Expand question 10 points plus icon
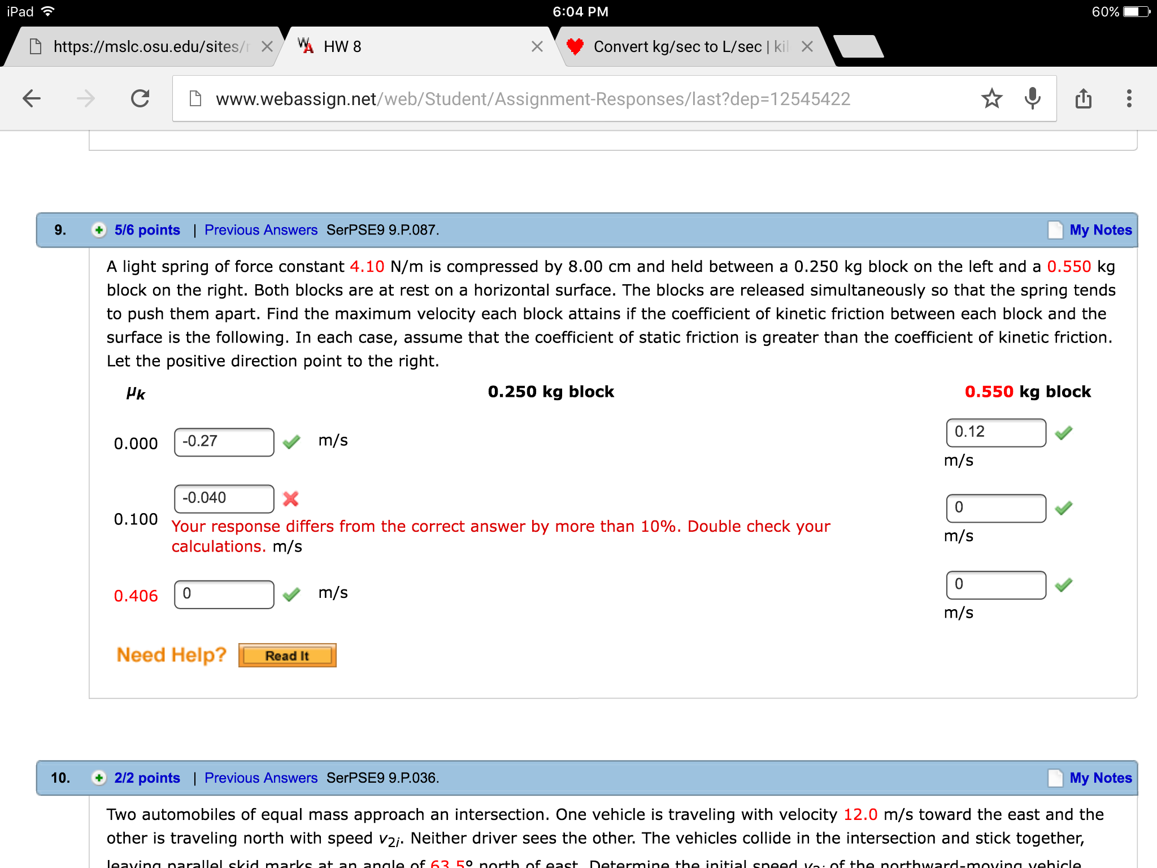This screenshot has width=1157, height=868. pyautogui.click(x=99, y=778)
